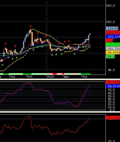
Task: Click the green 95.1 value label
Action: 110,57
